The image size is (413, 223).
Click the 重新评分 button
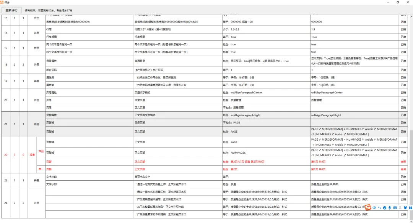(x=11, y=10)
